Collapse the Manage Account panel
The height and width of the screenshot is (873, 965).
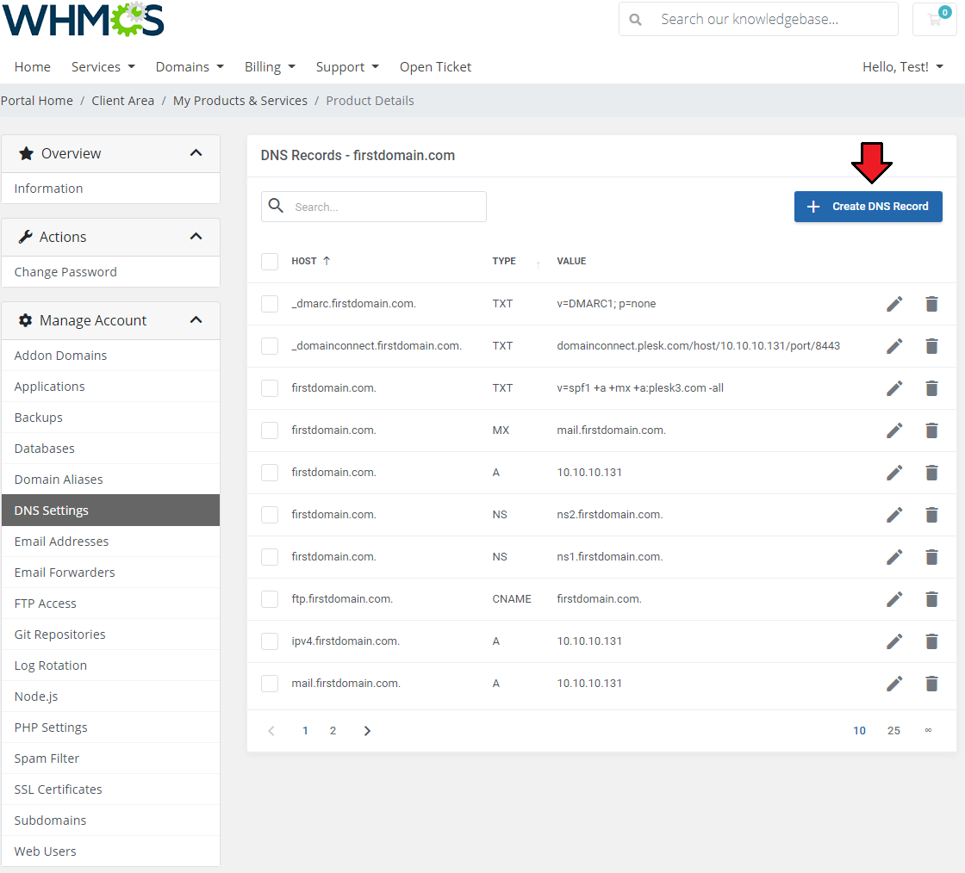(x=196, y=320)
